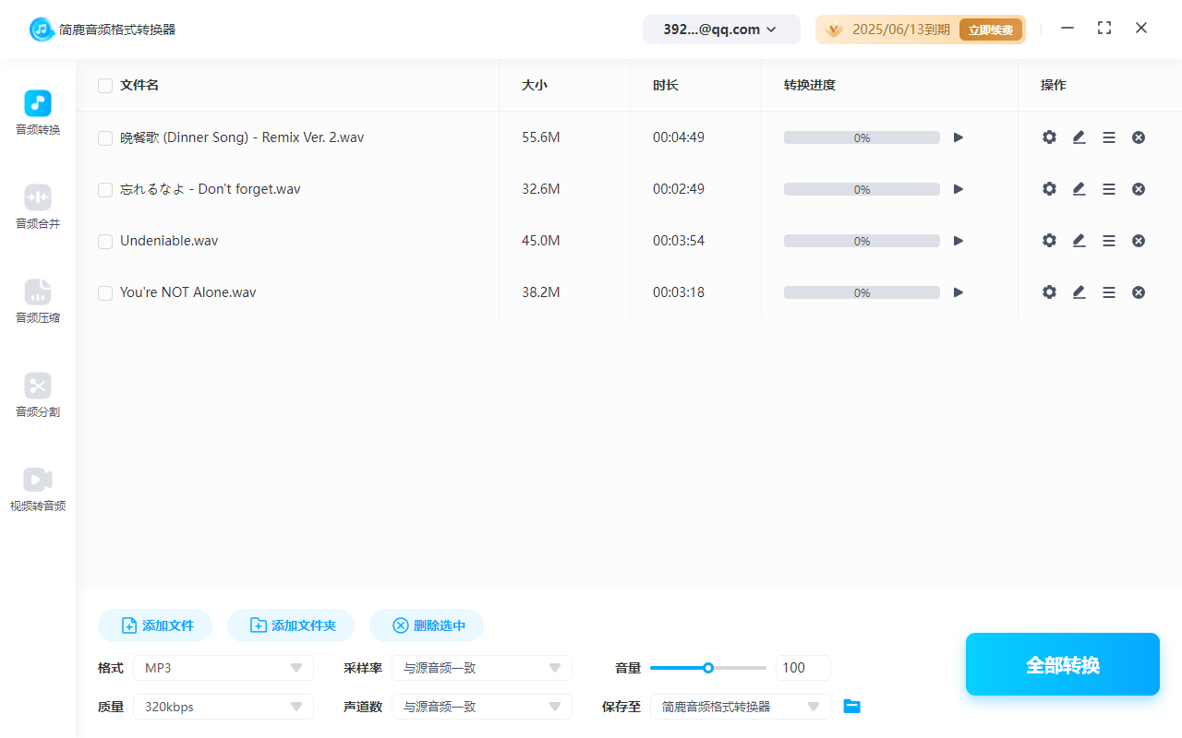The width and height of the screenshot is (1182, 738).
Task: Open 音频分割 scissor tool
Action: [x=38, y=395]
